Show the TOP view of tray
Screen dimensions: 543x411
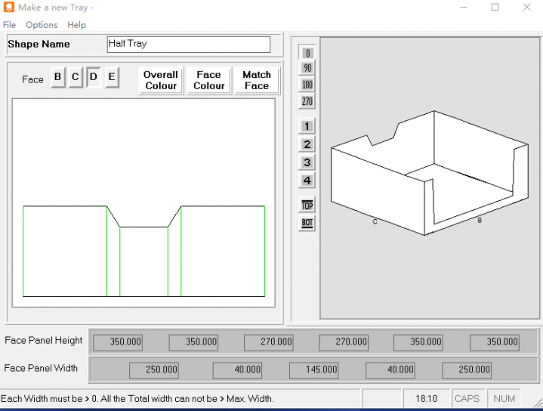point(307,205)
